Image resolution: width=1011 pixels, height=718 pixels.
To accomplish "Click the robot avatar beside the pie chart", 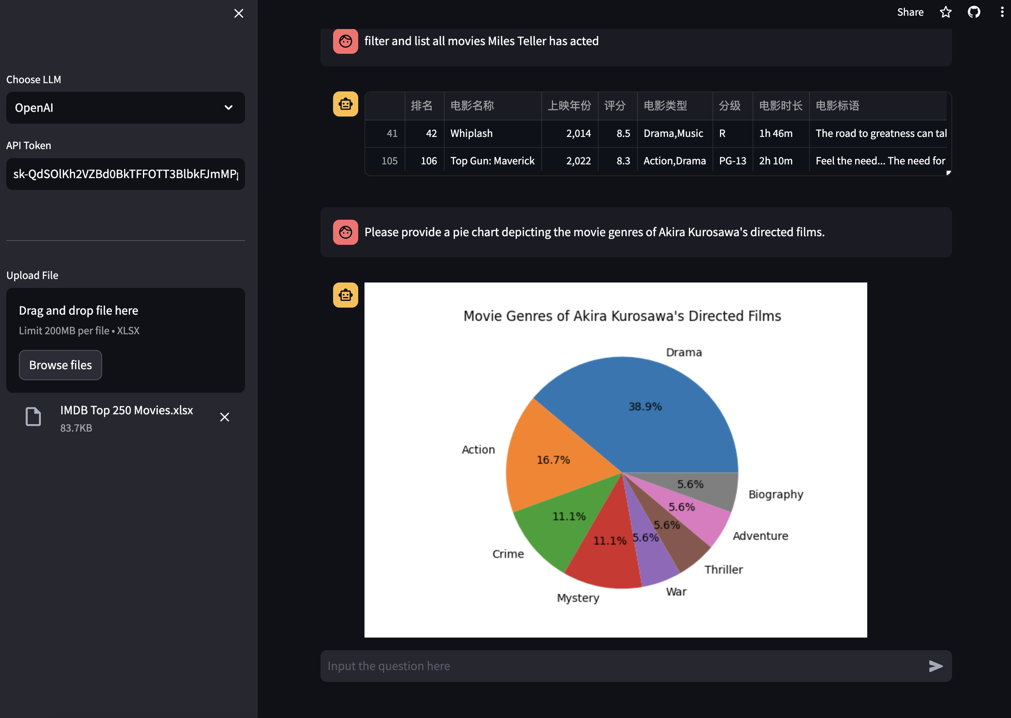I will (x=345, y=295).
